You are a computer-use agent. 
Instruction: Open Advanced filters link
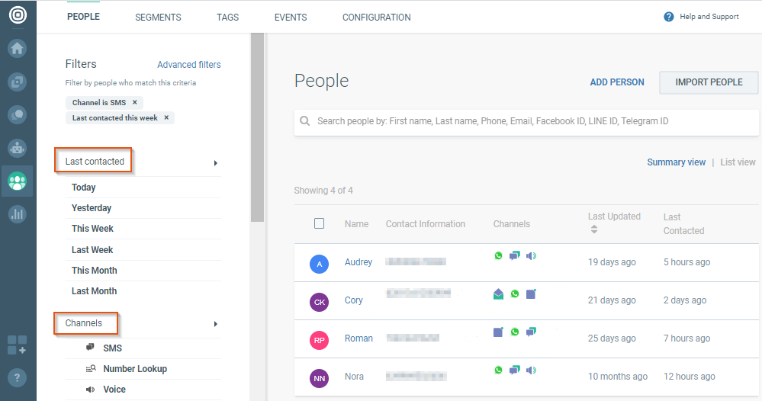(189, 65)
